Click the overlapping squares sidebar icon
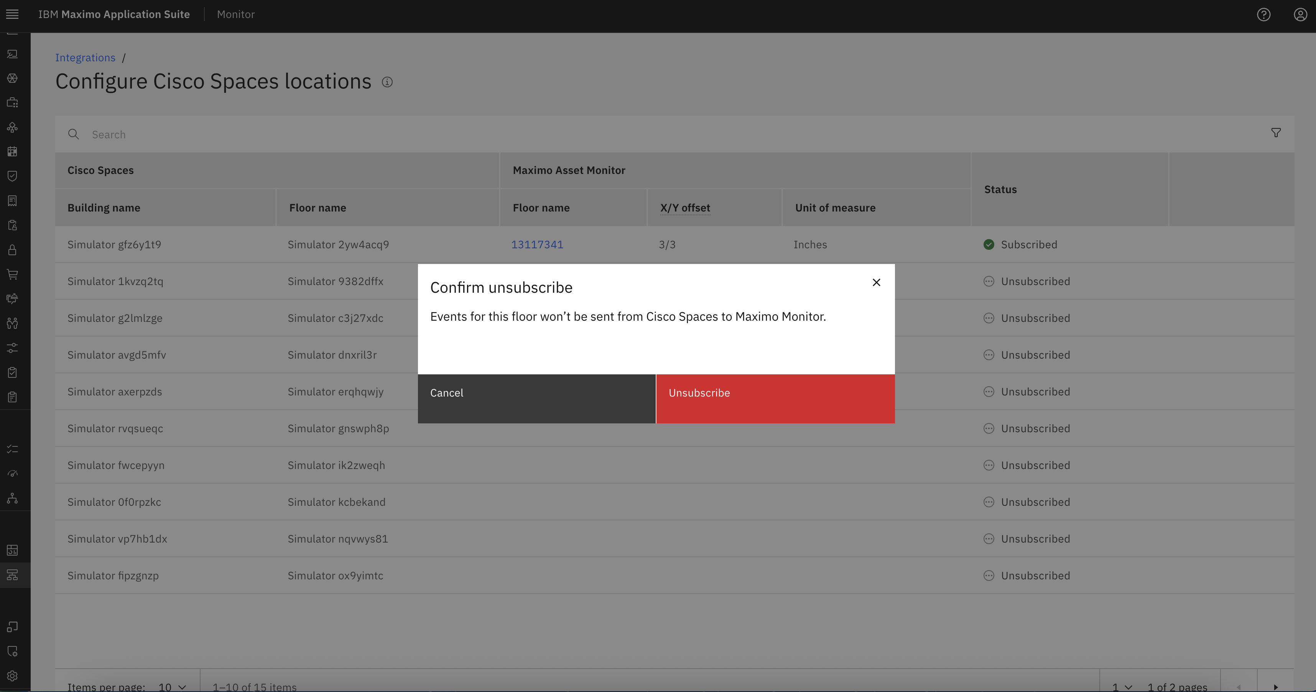 (12, 627)
